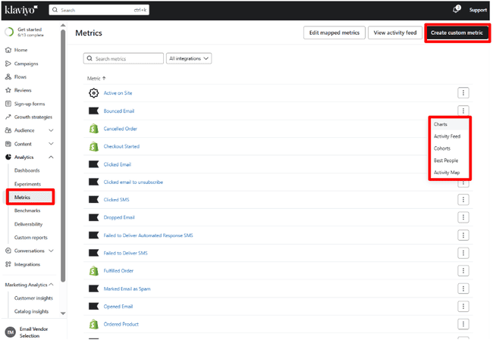Choose Activity Map in the context menu
This screenshot has width=493, height=346.
[x=446, y=173]
